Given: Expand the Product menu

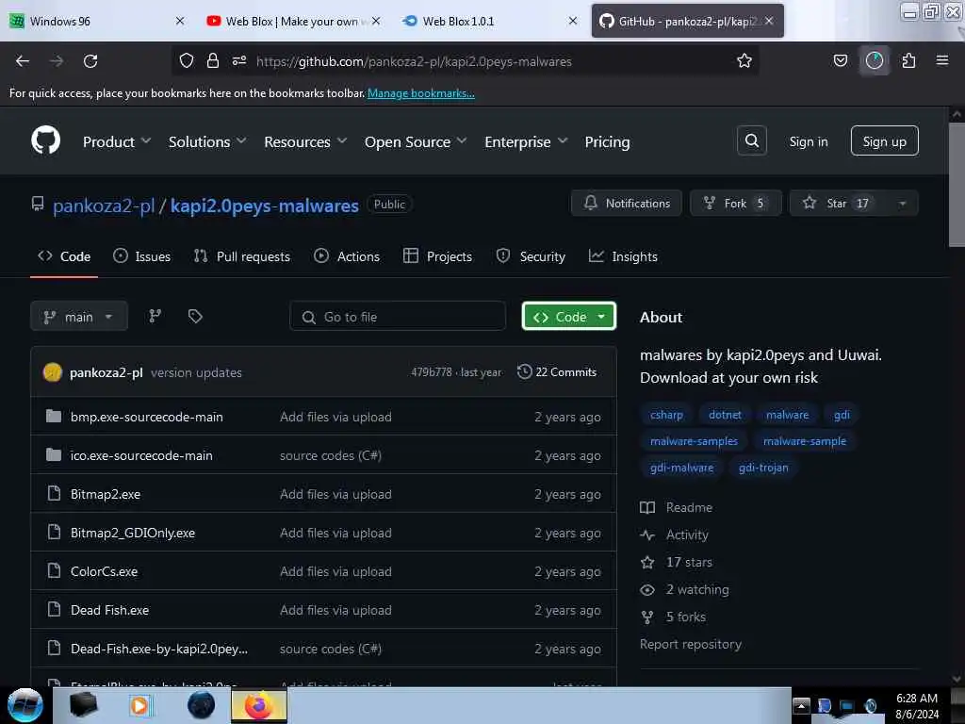Looking at the screenshot, I should tap(117, 141).
